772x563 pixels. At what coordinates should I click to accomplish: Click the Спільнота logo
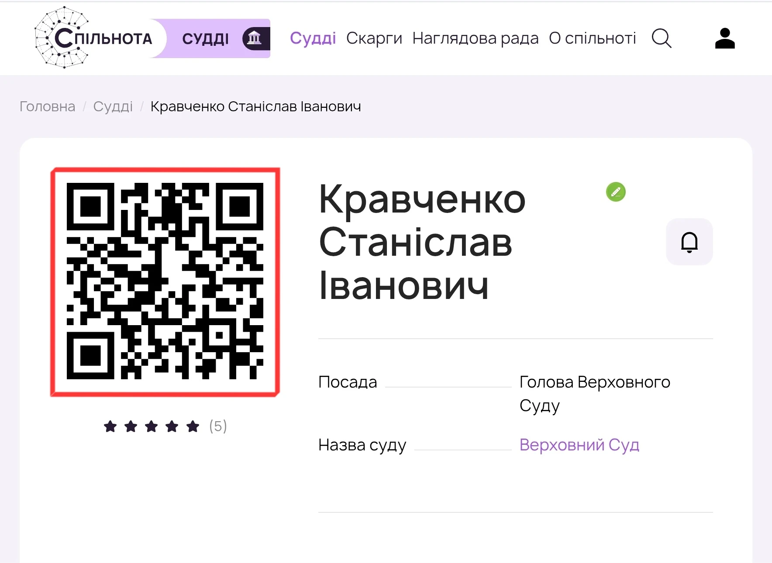point(94,38)
